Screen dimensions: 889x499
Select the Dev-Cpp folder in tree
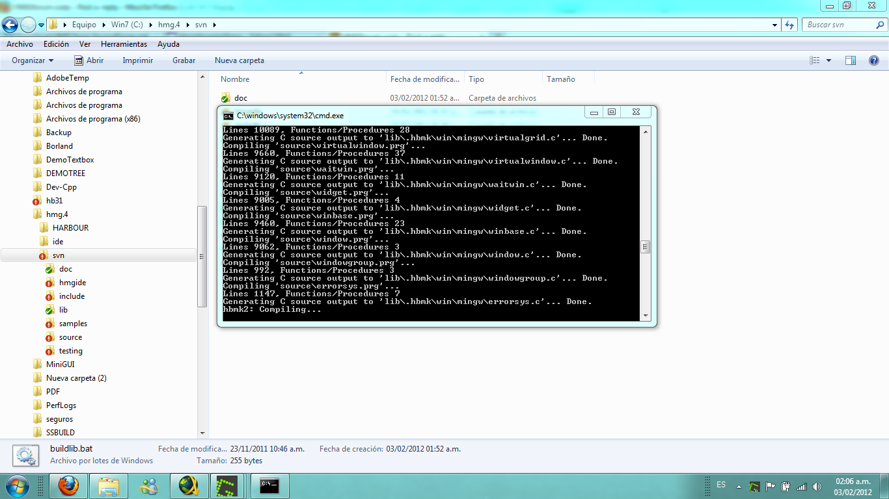coord(61,187)
